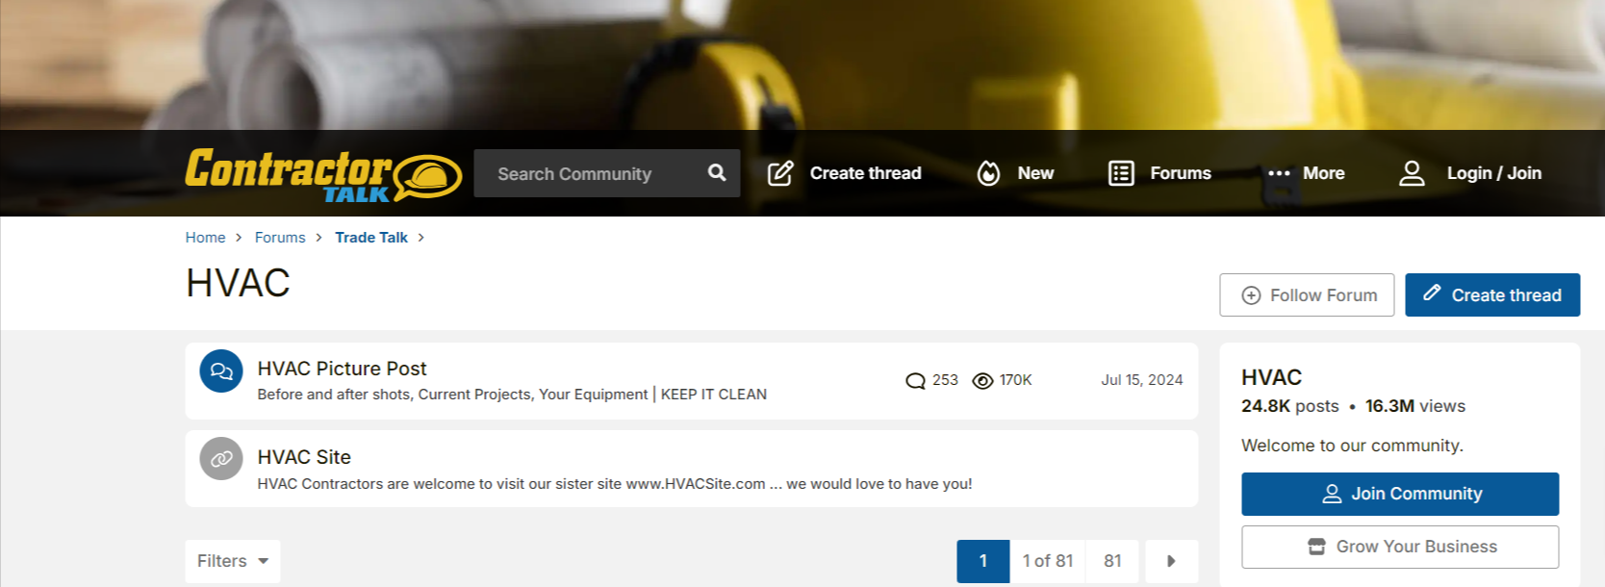
Task: Click the pencil icon on blue Create thread button
Action: [x=1432, y=293]
